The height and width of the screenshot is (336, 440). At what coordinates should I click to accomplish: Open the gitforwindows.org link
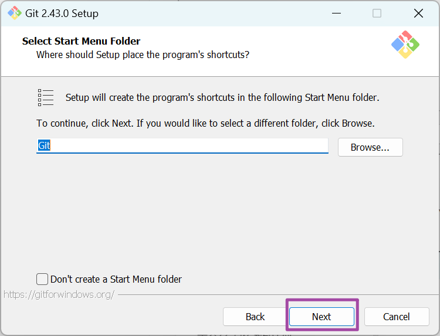[x=59, y=294]
